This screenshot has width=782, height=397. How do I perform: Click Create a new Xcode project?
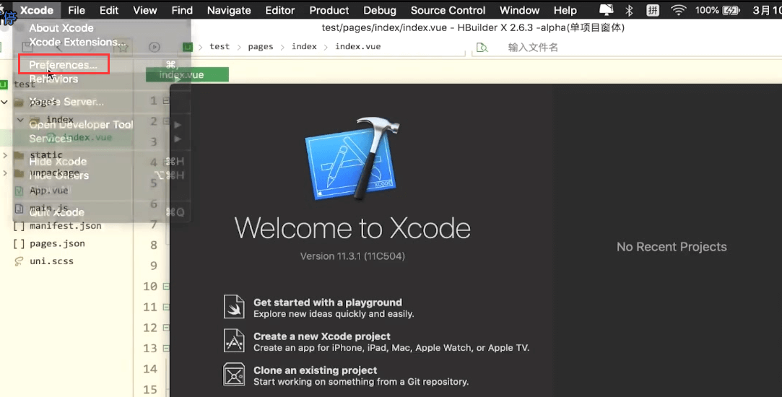pyautogui.click(x=321, y=336)
